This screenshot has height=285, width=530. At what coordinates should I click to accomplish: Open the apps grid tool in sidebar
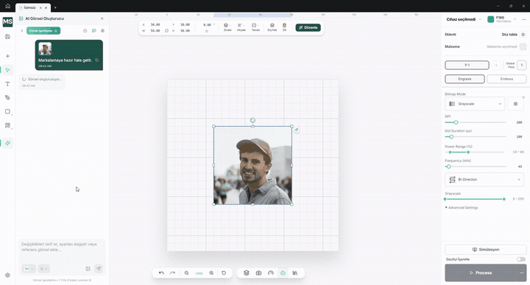(x=7, y=125)
